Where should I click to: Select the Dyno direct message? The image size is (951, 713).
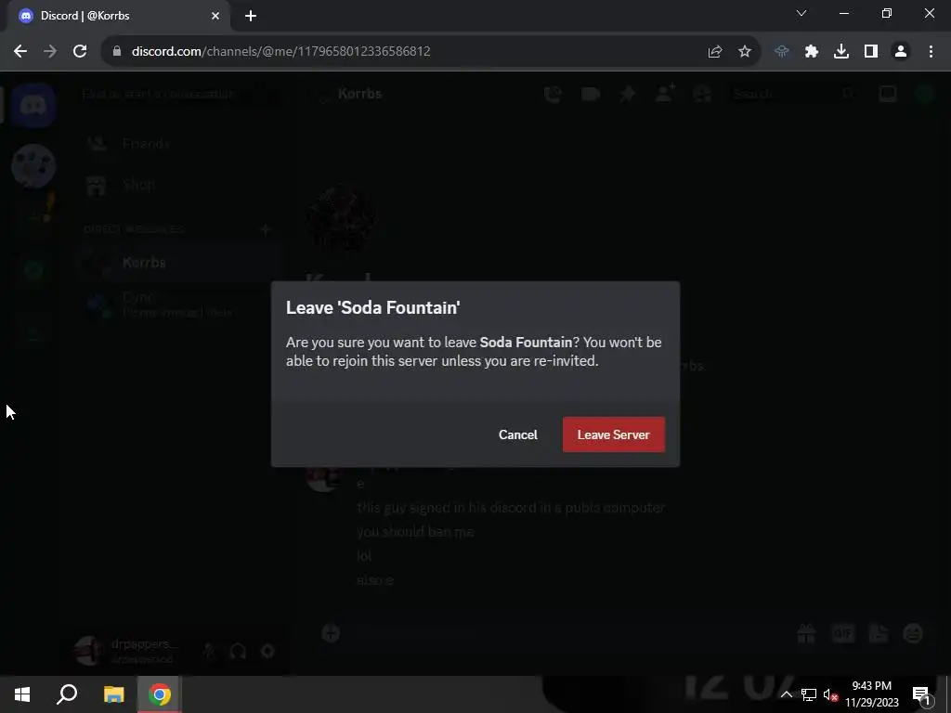(178, 304)
